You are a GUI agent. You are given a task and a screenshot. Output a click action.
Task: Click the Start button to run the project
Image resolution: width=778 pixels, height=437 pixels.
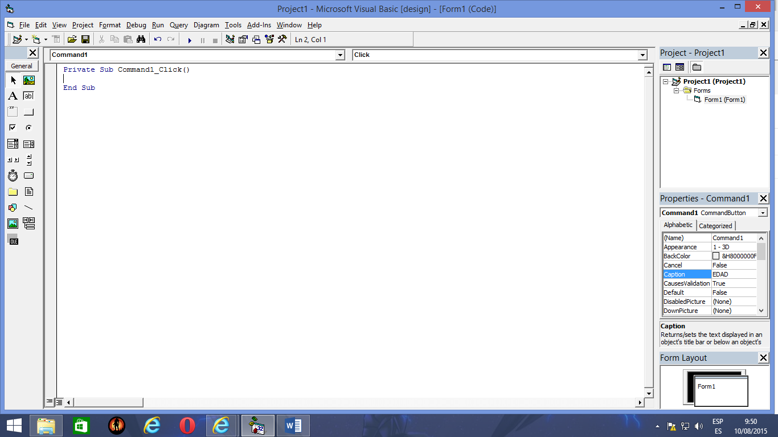(x=190, y=39)
